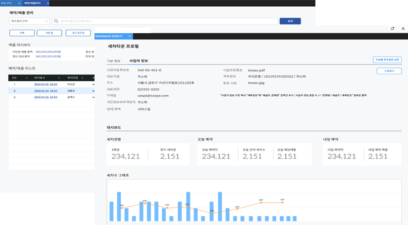
Task: Click the magnifier icon in the search field
Action: (x=56, y=21)
